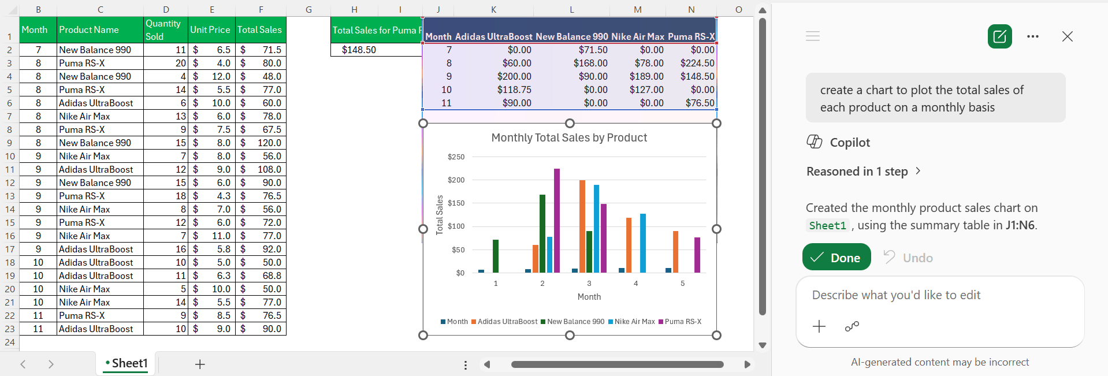
Task: Click the Month horizontal axis title below chart
Action: (x=589, y=297)
